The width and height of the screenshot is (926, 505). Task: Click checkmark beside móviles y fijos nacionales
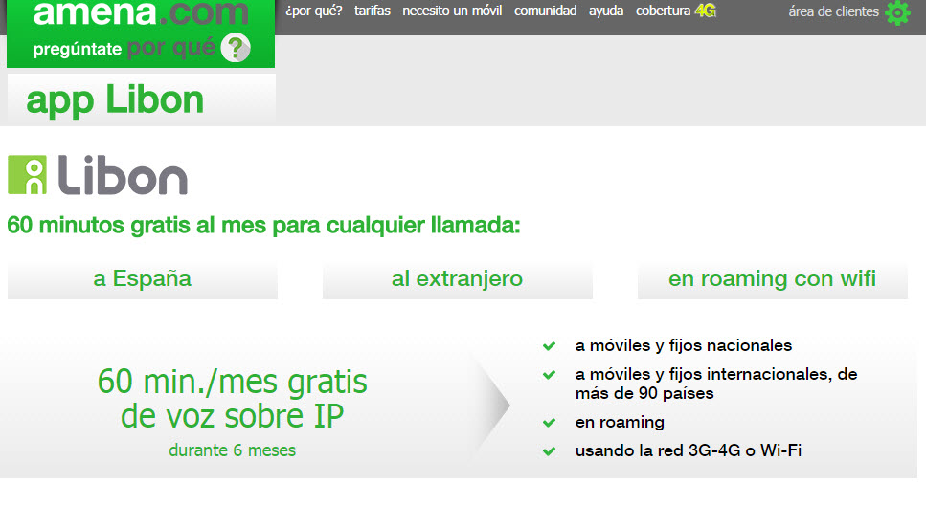pyautogui.click(x=550, y=345)
